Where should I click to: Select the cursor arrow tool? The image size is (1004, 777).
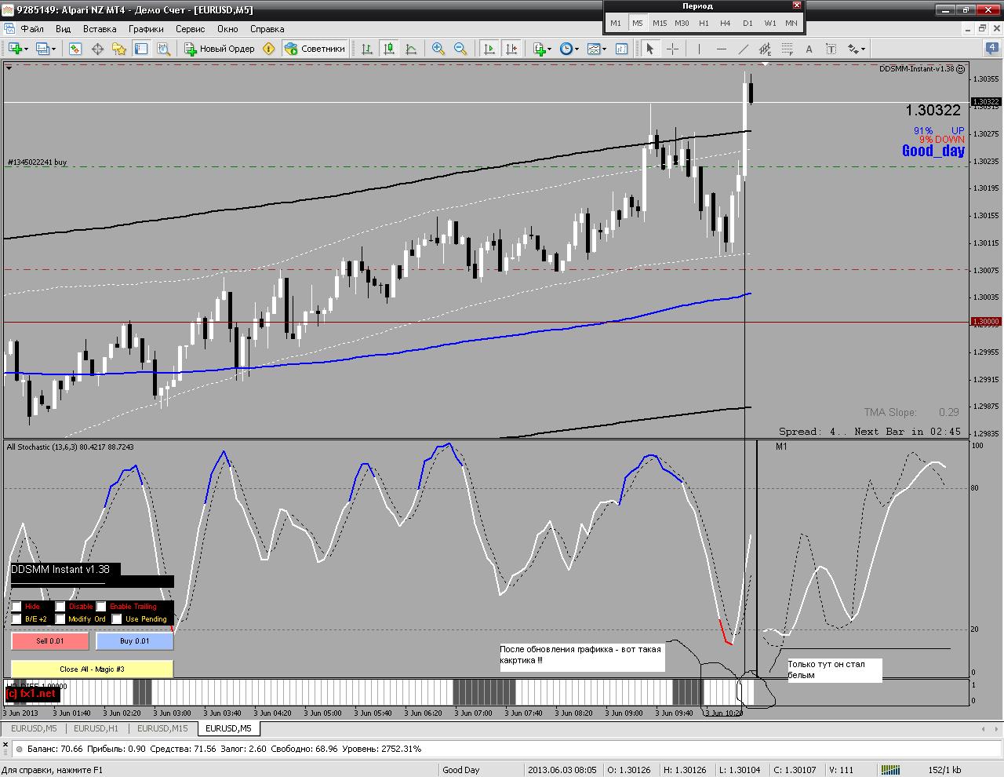650,49
